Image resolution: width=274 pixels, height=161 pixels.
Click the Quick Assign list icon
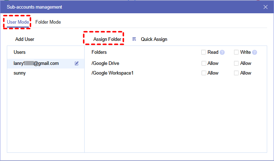134,39
